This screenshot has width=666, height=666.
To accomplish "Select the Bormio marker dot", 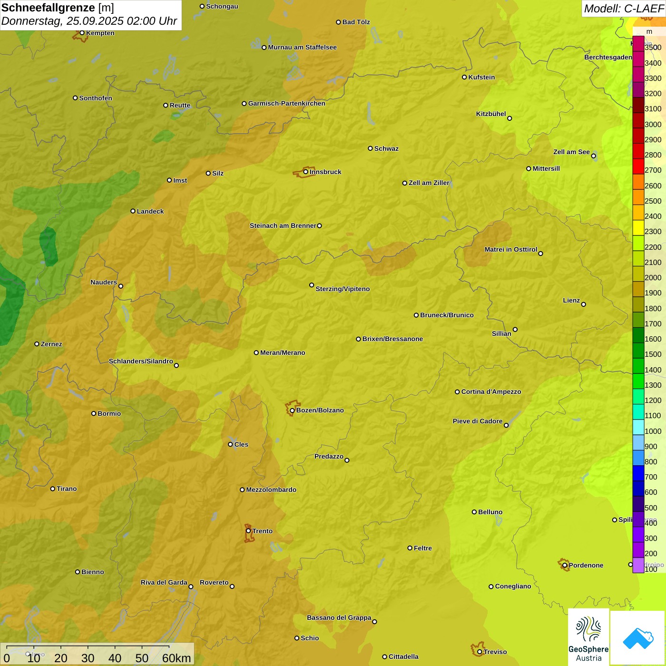I will 94,413.
